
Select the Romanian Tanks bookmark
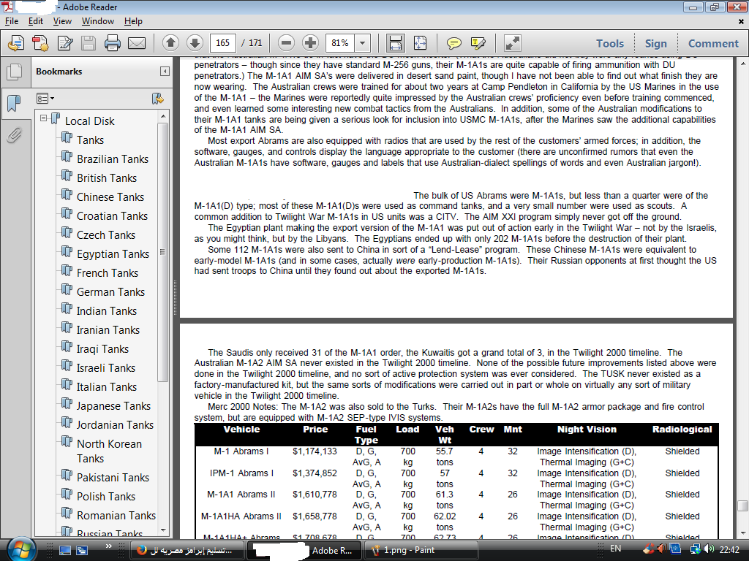click(x=116, y=516)
